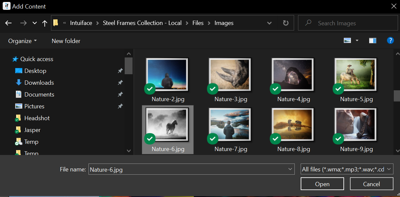Click the address bar folder icon
Image resolution: width=400 pixels, height=197 pixels.
[x=56, y=23]
